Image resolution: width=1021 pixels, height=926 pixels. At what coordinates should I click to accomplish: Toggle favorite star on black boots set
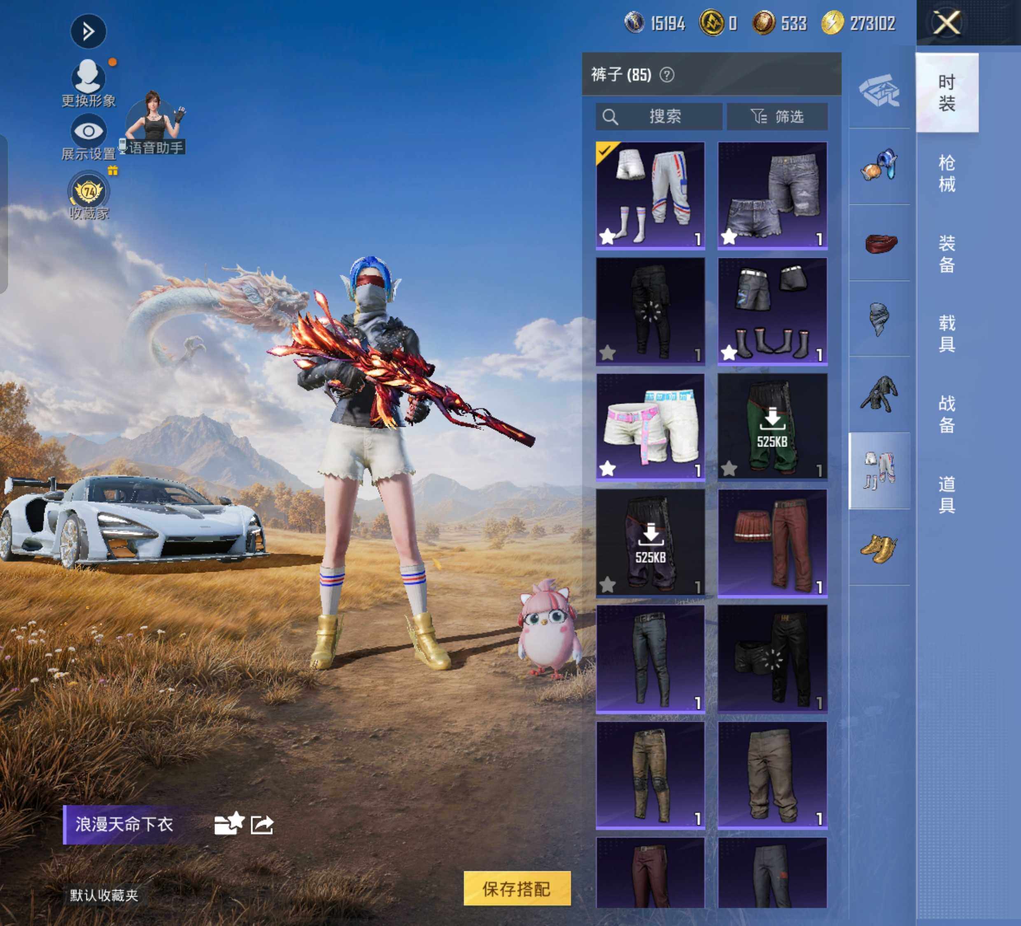point(729,352)
